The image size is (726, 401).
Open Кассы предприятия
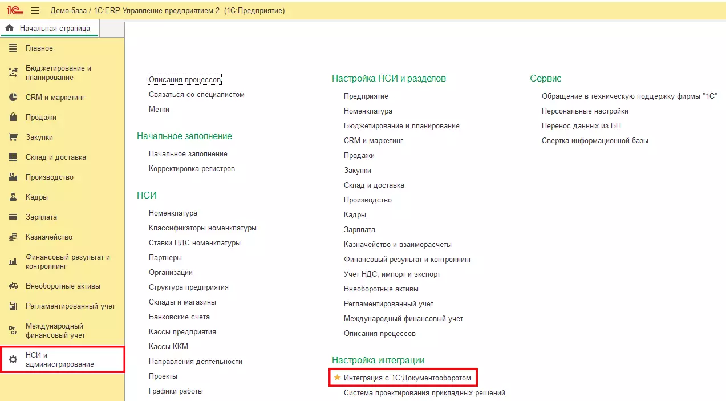point(182,332)
